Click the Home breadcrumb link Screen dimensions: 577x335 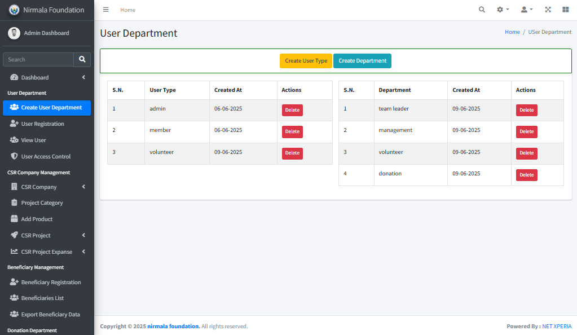coord(512,32)
